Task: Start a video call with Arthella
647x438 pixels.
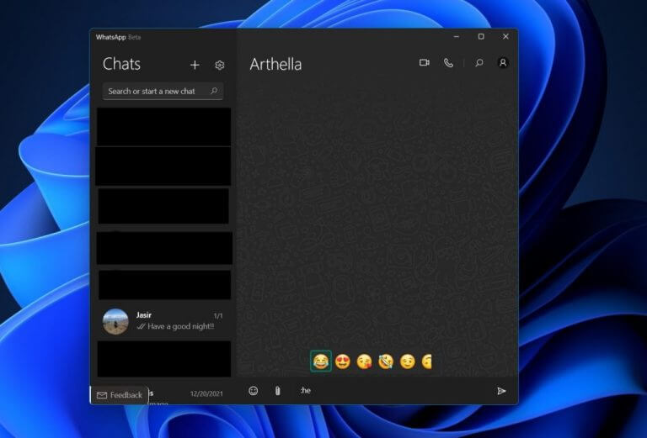Action: (425, 63)
